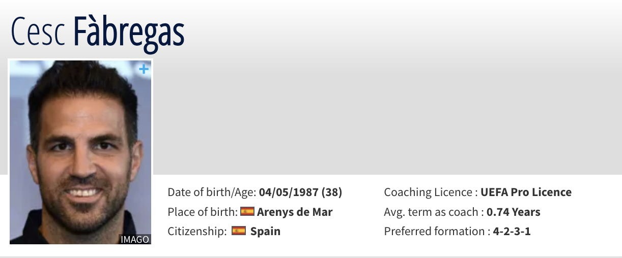
Task: Click the first name Cesc in heading
Action: tap(38, 33)
